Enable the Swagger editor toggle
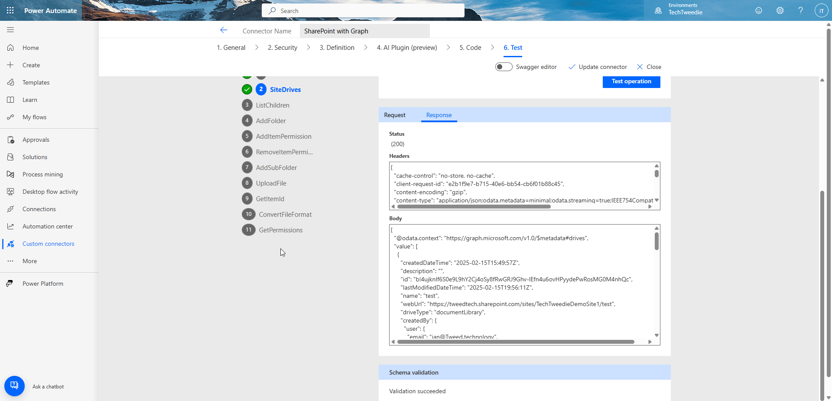The width and height of the screenshot is (832, 401). [x=504, y=67]
